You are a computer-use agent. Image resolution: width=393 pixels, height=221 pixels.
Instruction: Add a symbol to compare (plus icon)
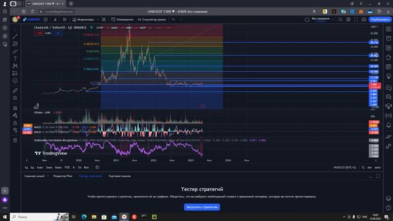(x=45, y=19)
